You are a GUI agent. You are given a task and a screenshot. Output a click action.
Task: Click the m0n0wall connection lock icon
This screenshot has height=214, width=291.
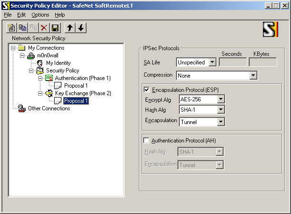pyautogui.click(x=31, y=55)
